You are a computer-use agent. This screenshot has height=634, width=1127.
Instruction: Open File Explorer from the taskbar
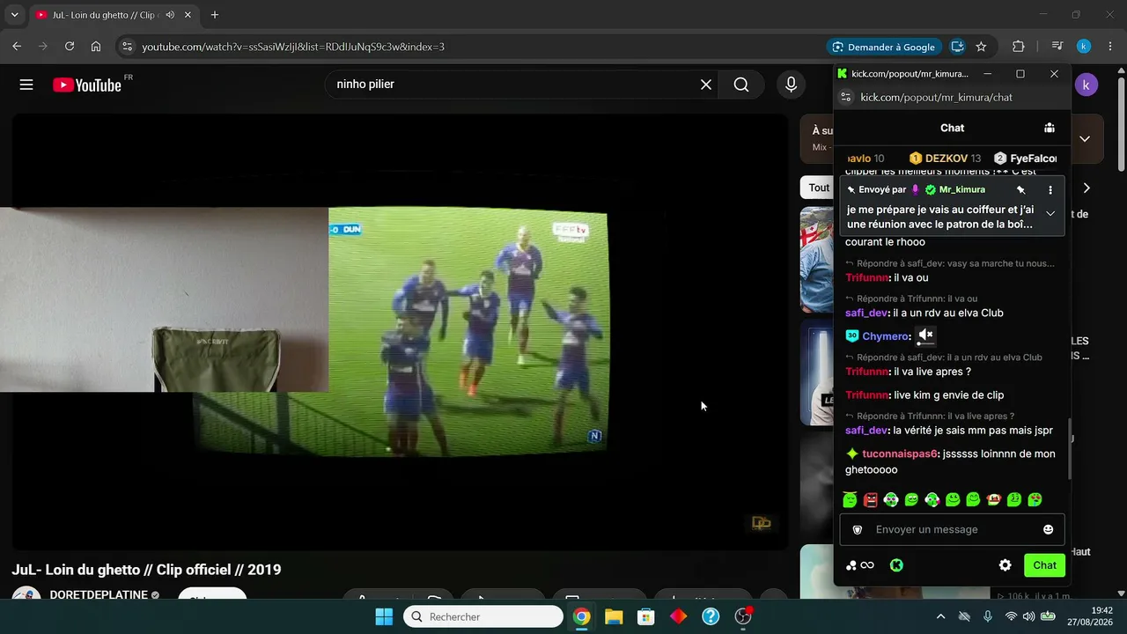614,616
